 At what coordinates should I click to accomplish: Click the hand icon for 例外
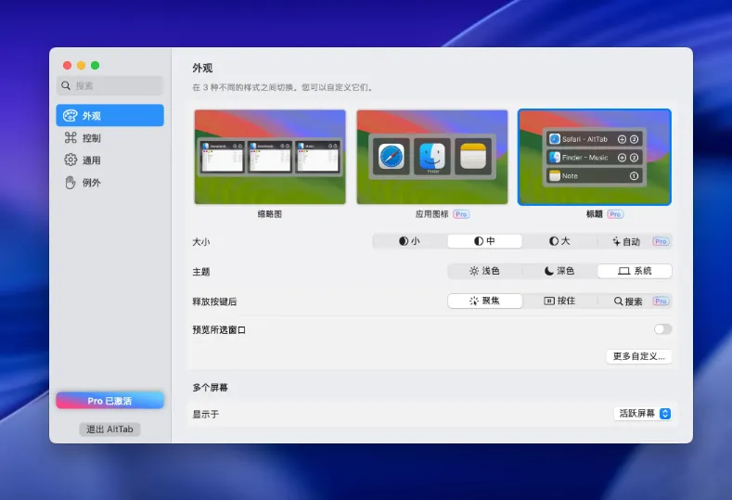[x=70, y=183]
